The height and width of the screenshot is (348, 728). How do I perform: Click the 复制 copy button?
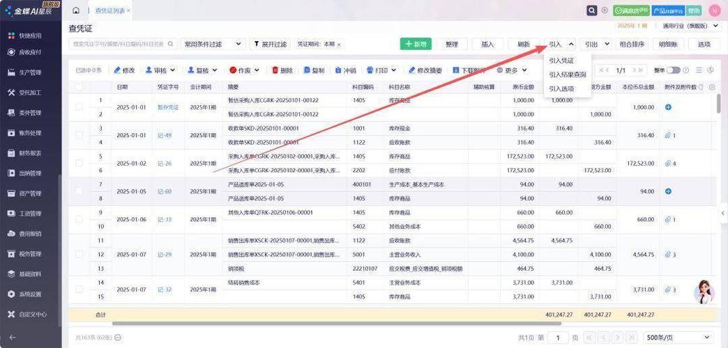(314, 70)
